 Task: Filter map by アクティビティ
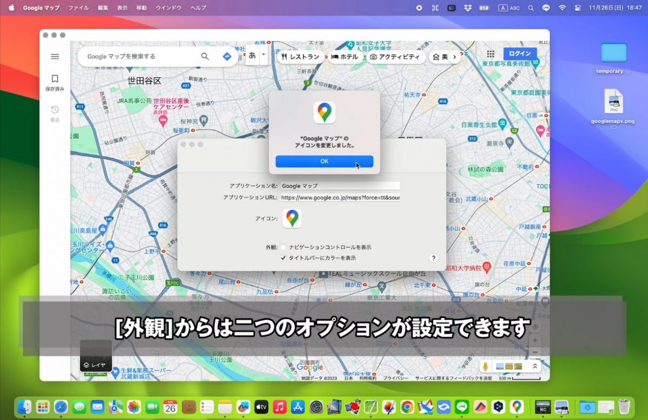(x=395, y=57)
